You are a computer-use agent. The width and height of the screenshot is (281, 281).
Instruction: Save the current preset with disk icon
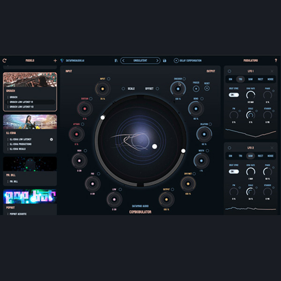pos(164,60)
